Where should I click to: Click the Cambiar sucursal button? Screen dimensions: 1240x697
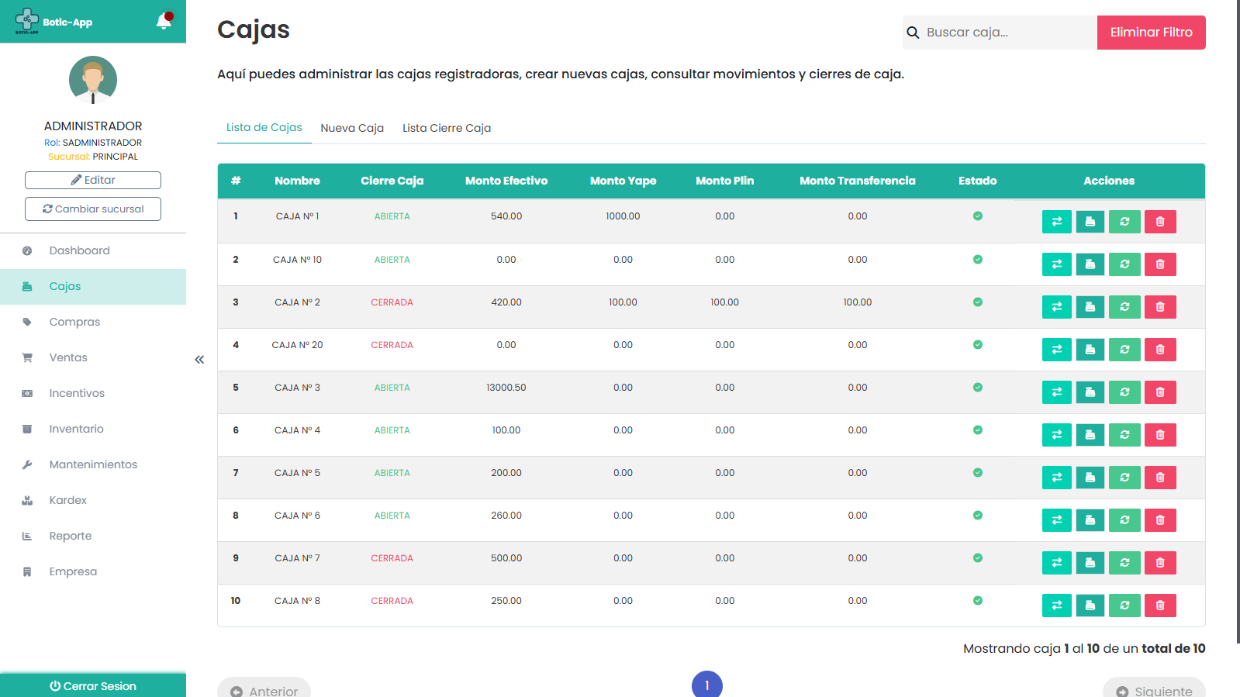tap(93, 209)
